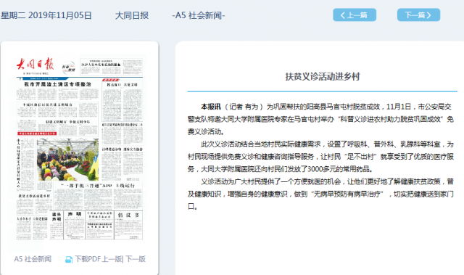Click the paragraph starting 此次义诊活动
464x275 pixels.
coord(320,157)
